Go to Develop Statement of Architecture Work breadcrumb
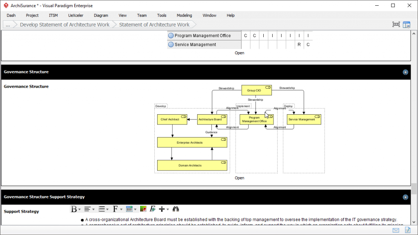This screenshot has height=235, width=418. tap(64, 24)
